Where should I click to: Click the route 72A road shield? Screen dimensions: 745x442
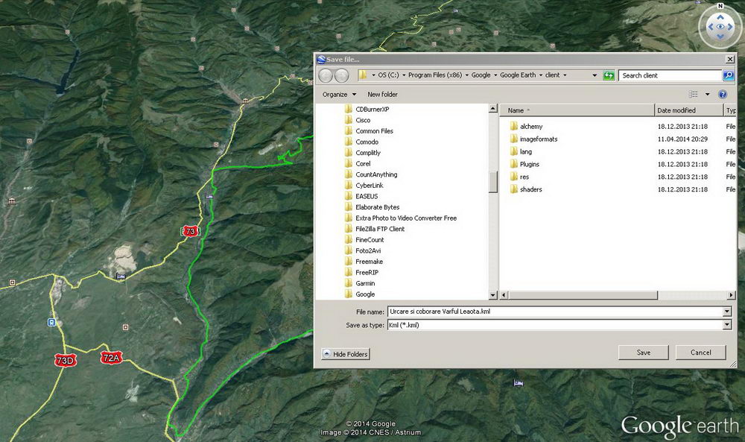click(112, 358)
